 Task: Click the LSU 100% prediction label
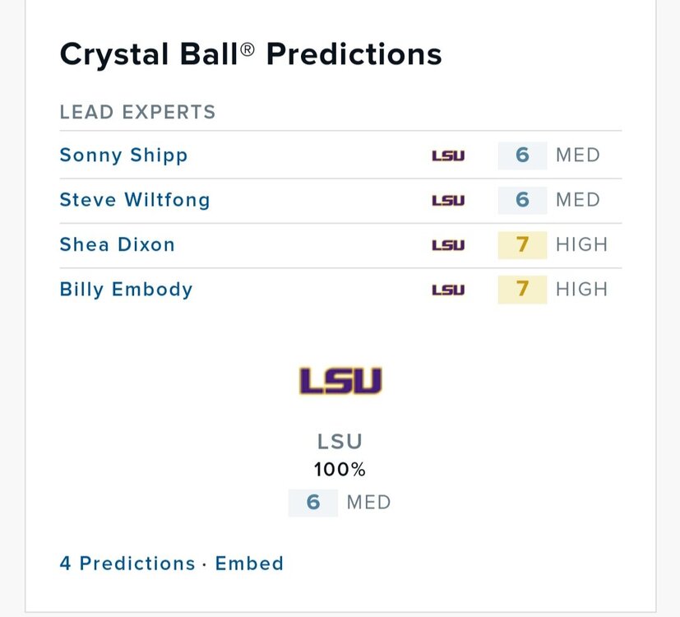point(340,455)
